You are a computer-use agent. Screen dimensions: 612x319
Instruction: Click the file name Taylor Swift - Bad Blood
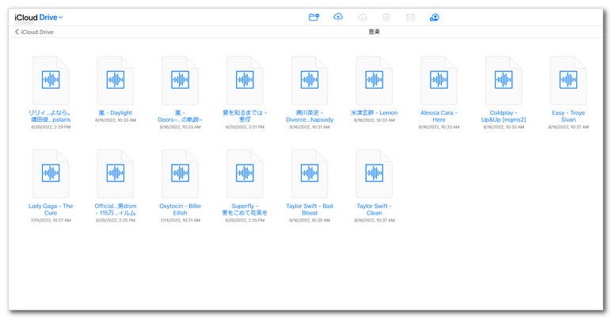pos(310,210)
